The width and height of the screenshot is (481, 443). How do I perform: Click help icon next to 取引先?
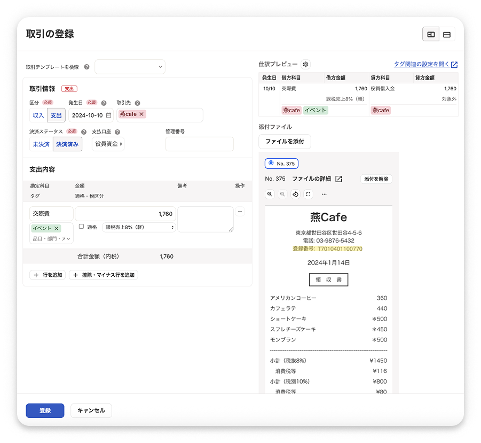pos(137,103)
